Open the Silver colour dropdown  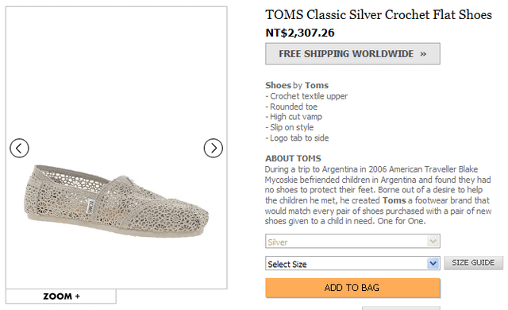352,242
